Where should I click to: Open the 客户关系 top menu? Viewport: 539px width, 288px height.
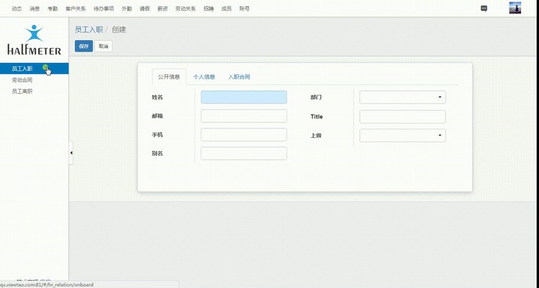click(x=76, y=9)
